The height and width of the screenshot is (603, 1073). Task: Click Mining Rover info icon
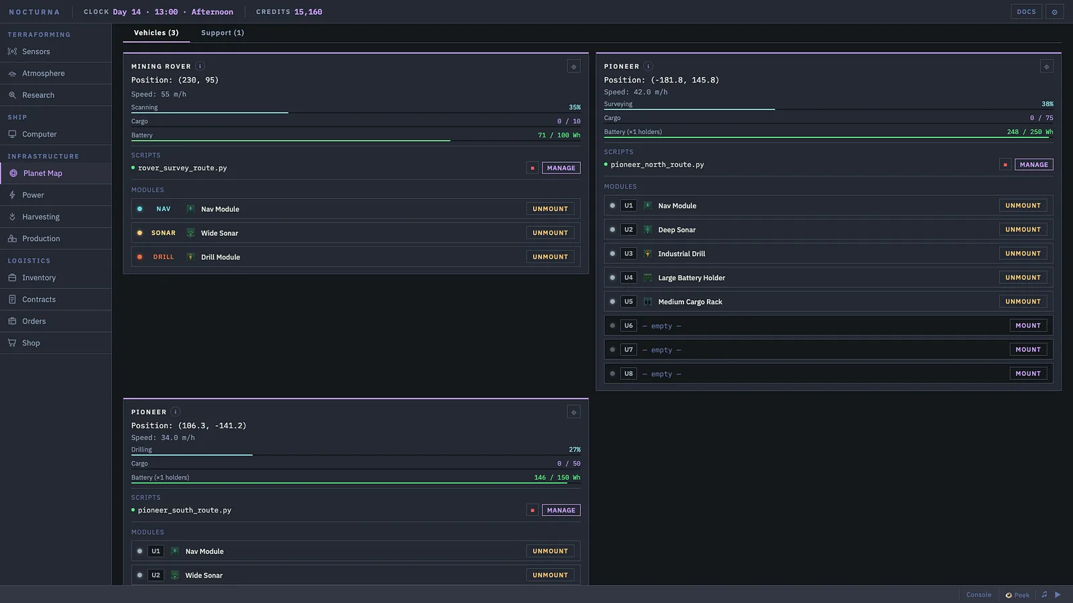pos(200,66)
